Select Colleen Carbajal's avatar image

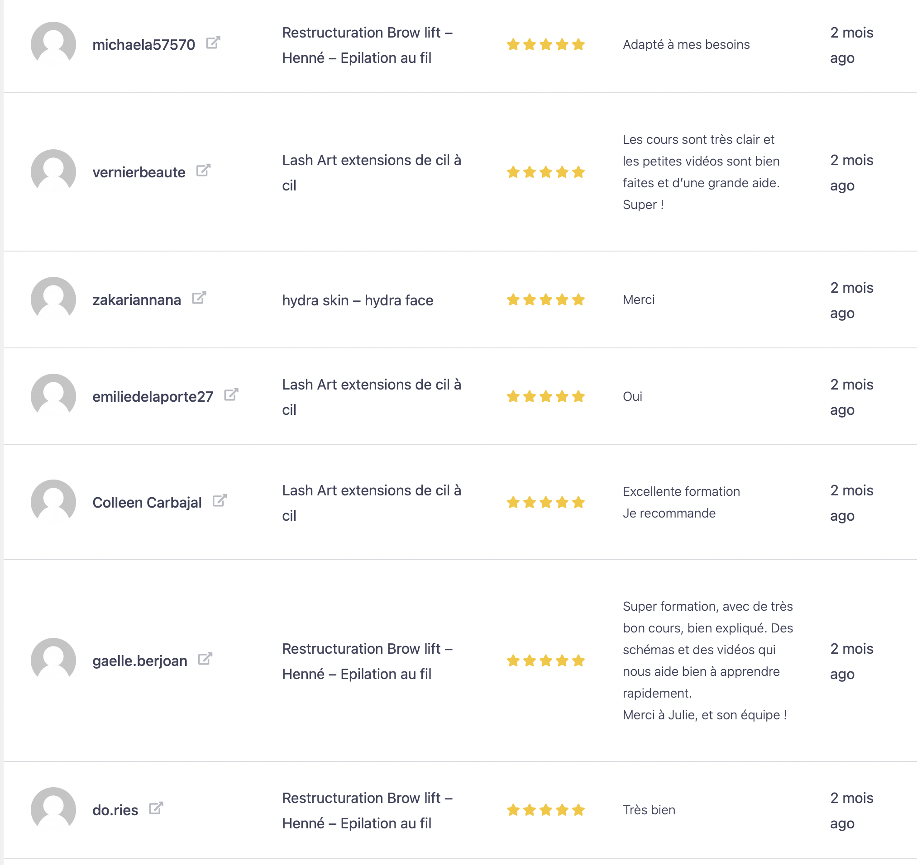(53, 502)
